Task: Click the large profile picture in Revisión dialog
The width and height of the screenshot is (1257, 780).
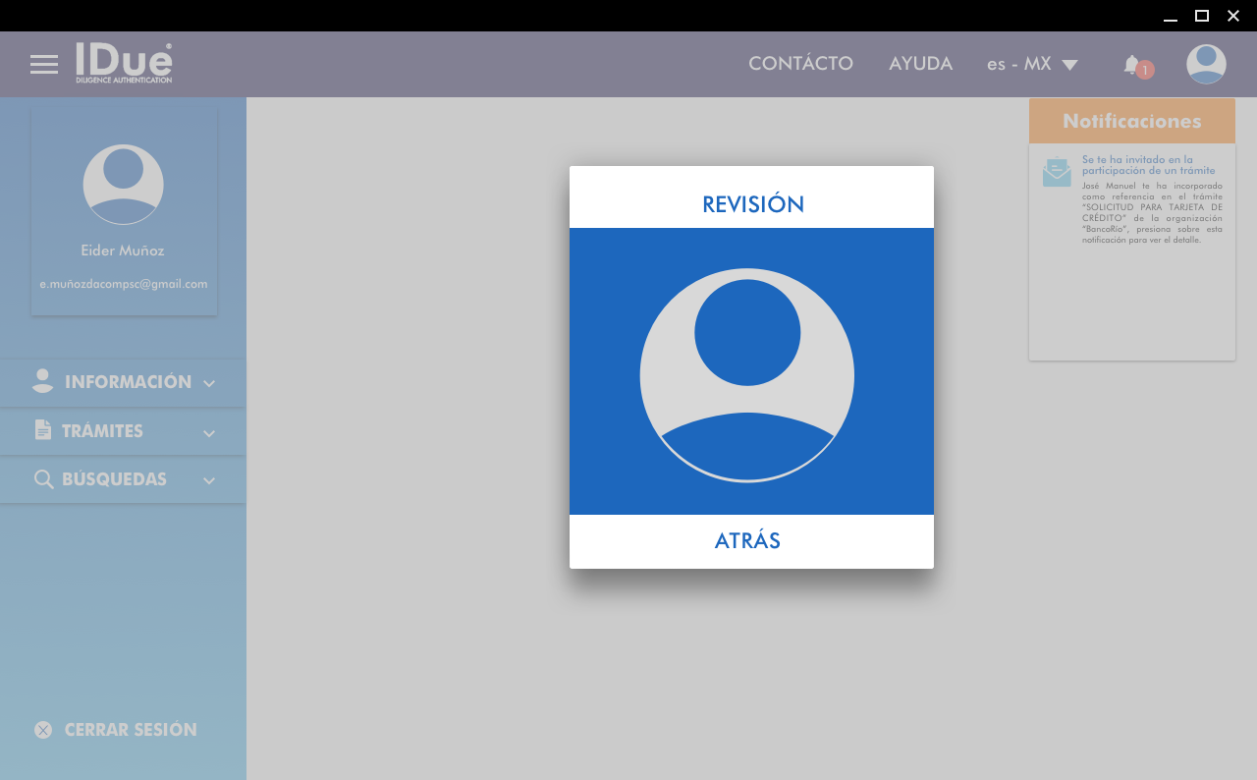Action: pos(747,374)
